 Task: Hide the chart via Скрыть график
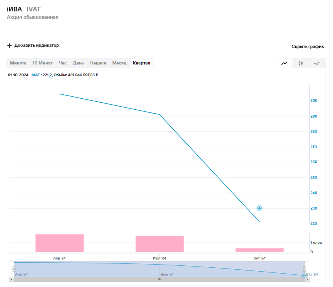click(307, 46)
